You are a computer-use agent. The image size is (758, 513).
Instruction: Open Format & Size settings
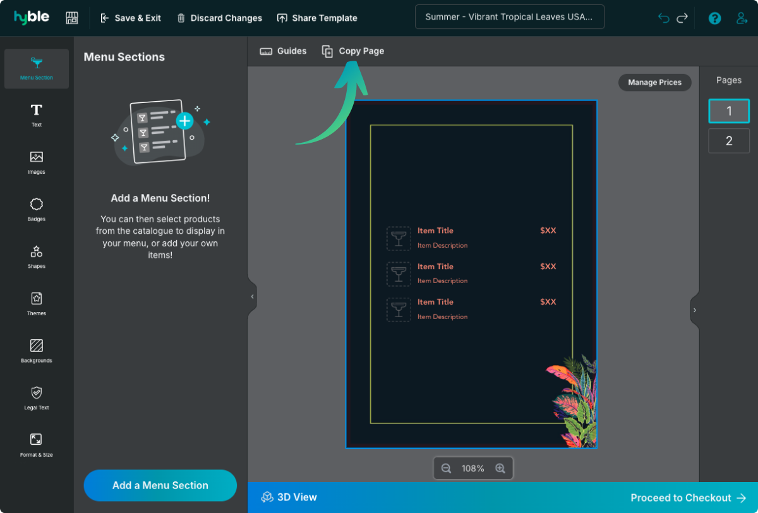coord(37,445)
